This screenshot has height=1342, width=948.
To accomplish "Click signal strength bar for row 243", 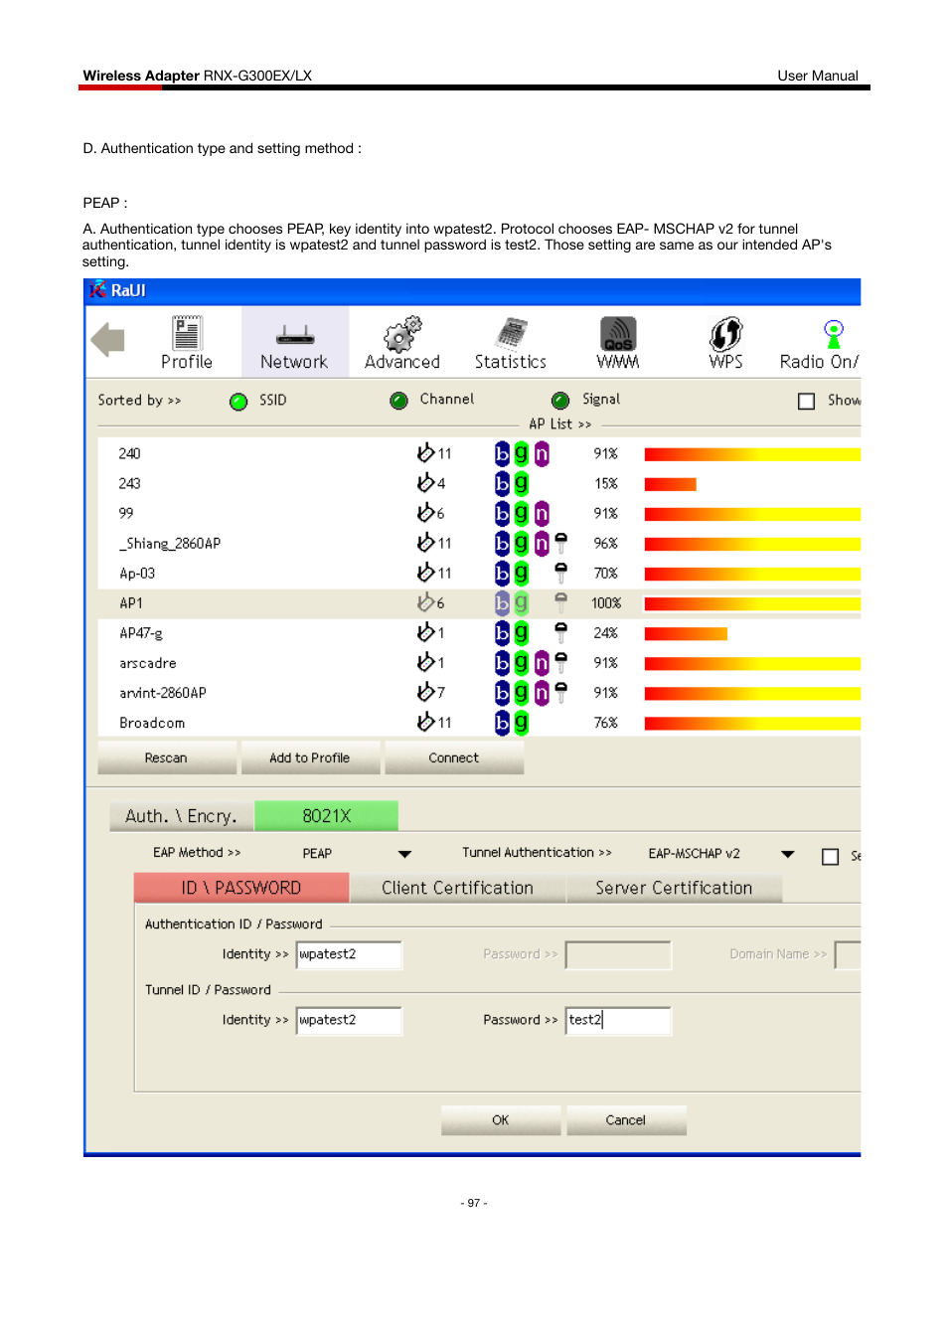I will click(x=670, y=484).
